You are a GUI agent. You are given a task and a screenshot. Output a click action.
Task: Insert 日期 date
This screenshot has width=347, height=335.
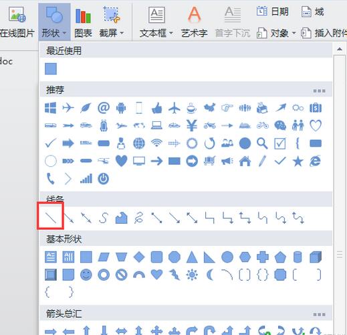point(273,11)
